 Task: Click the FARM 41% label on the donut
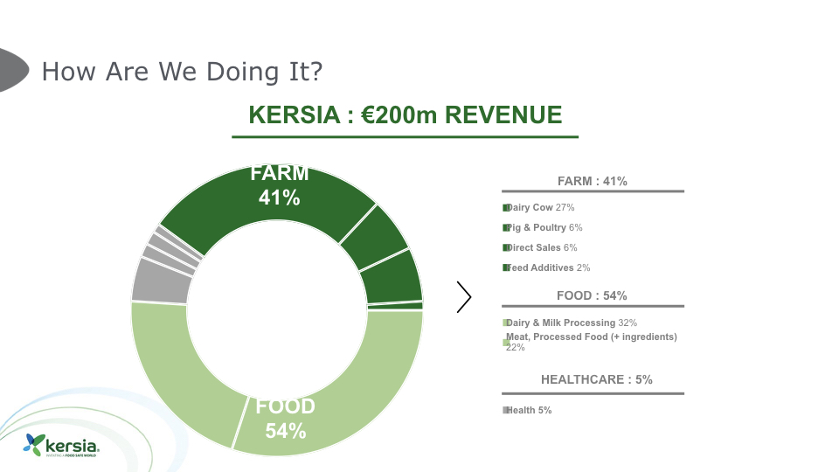[280, 185]
